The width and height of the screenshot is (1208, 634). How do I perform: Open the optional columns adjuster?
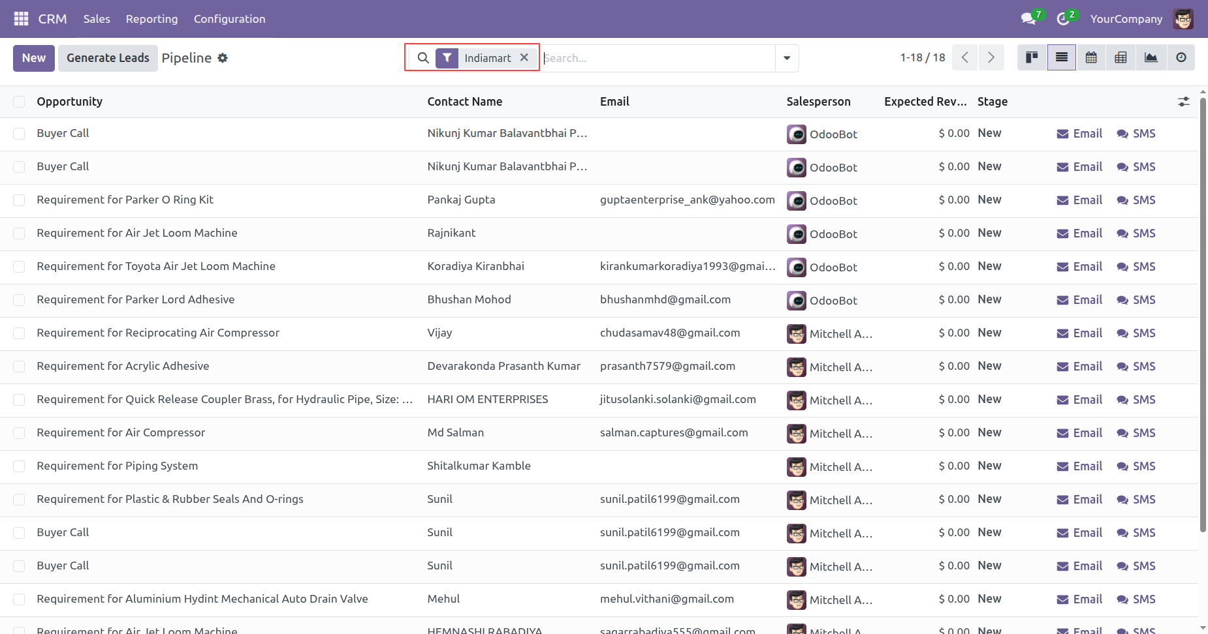coord(1183,102)
